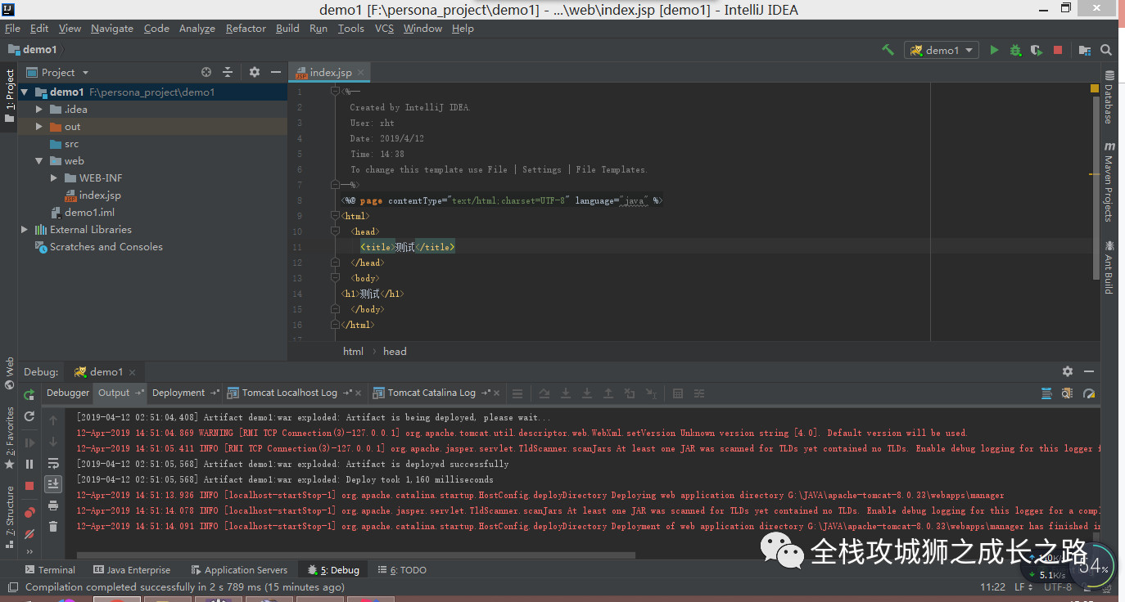
Task: Rerun demo1 in Debug panel
Action: tap(29, 395)
